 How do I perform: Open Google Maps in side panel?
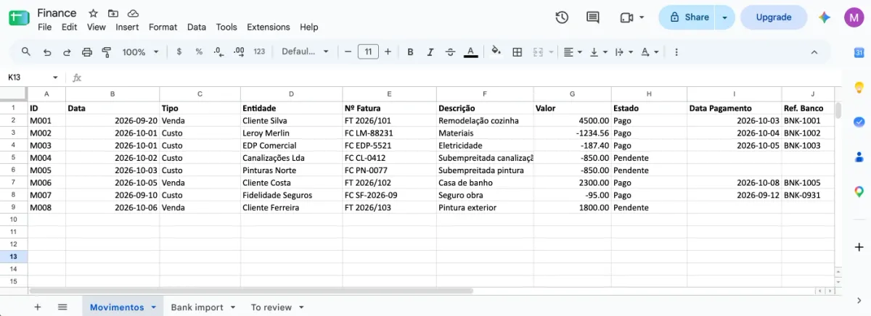tap(859, 191)
